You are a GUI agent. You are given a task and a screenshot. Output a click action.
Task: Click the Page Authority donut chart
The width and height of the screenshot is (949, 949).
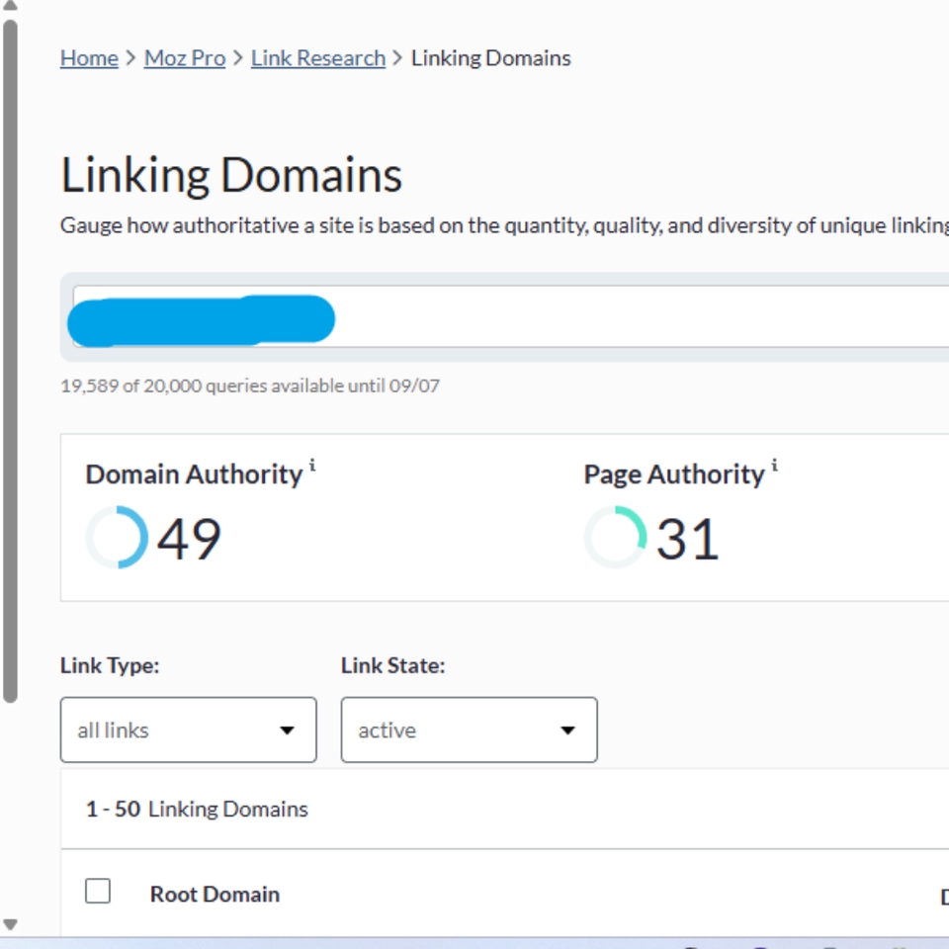click(614, 537)
